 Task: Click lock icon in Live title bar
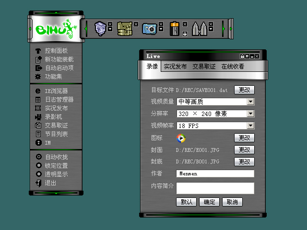[242, 57]
